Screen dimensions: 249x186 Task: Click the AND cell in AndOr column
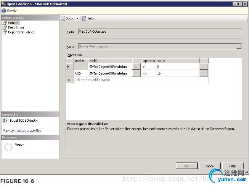tap(80, 73)
